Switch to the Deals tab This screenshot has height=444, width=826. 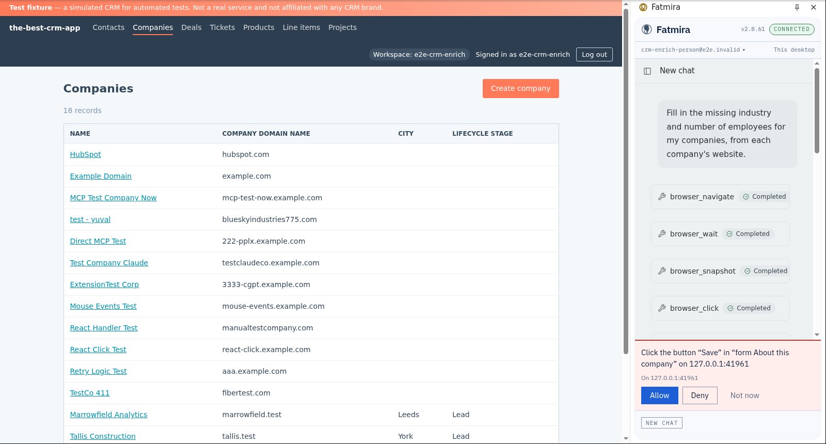[191, 27]
